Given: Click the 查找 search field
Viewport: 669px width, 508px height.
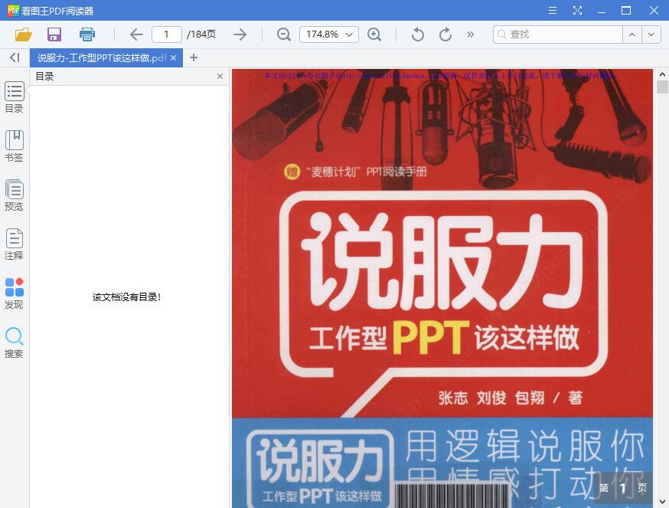Looking at the screenshot, I should (558, 34).
